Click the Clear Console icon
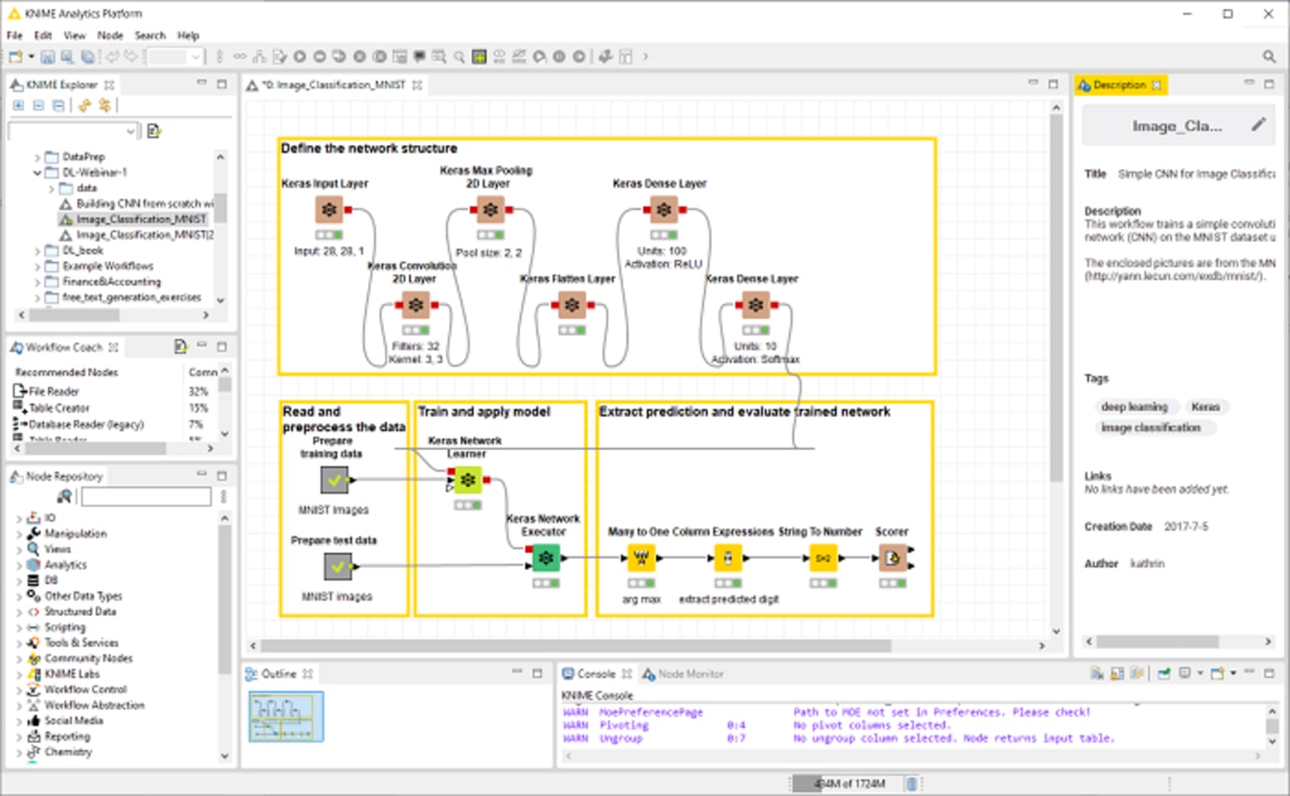This screenshot has height=796, width=1290. coord(1097,673)
